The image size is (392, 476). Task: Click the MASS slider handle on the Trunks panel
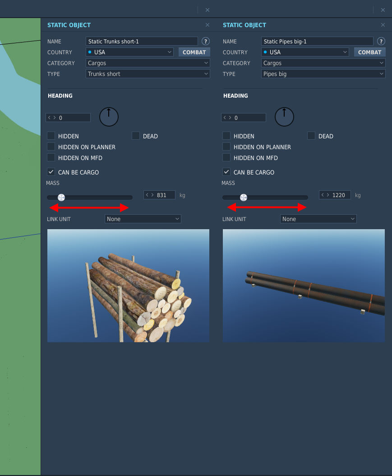pos(60,197)
